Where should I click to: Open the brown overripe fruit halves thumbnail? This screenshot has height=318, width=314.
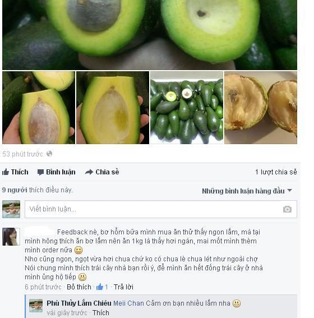(x=261, y=108)
